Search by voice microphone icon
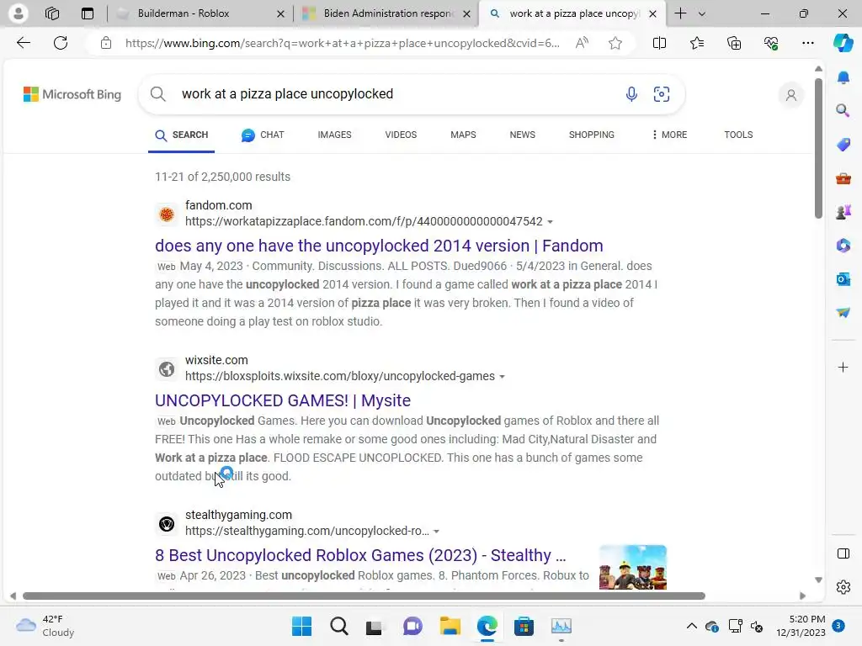Viewport: 862px width, 646px height. click(631, 94)
